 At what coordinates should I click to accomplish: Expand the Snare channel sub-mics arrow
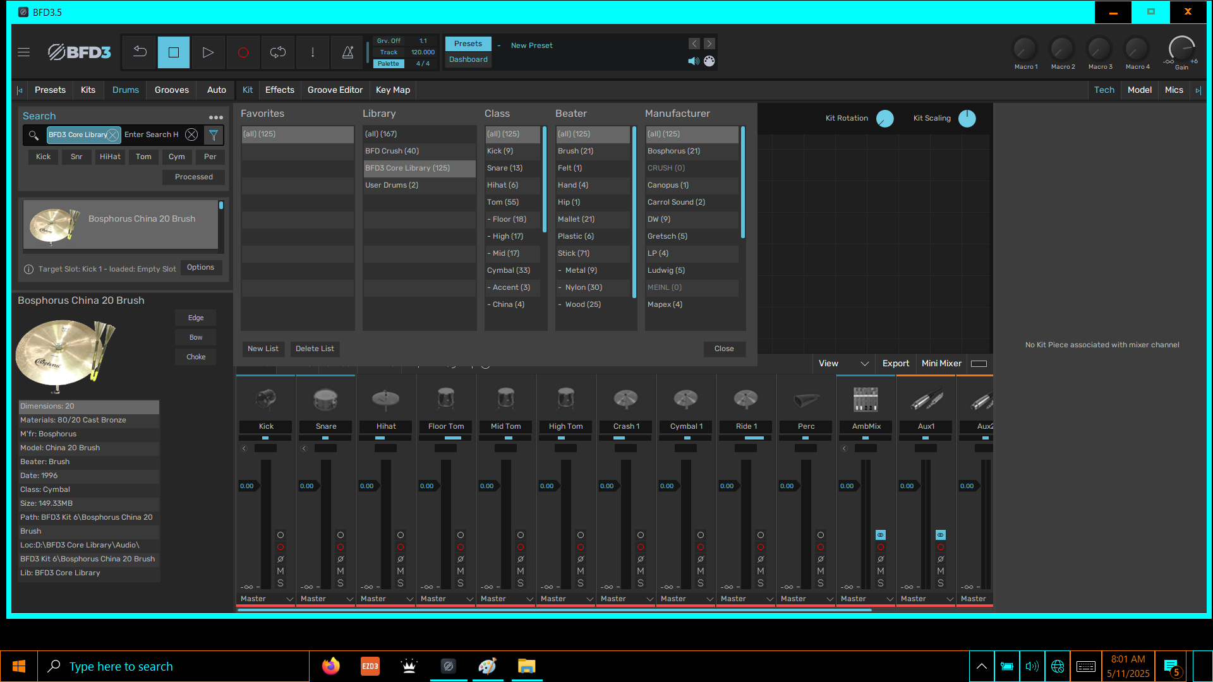pyautogui.click(x=305, y=448)
